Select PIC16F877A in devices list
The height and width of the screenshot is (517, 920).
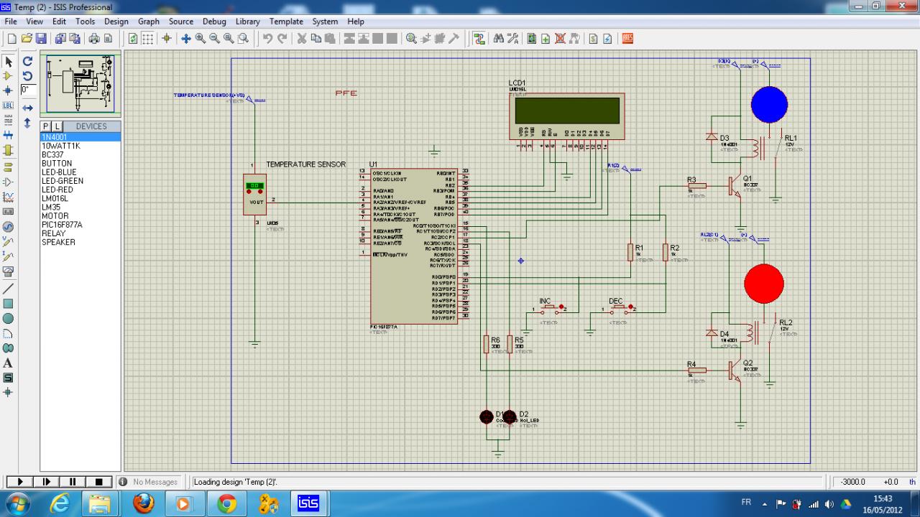click(x=62, y=225)
